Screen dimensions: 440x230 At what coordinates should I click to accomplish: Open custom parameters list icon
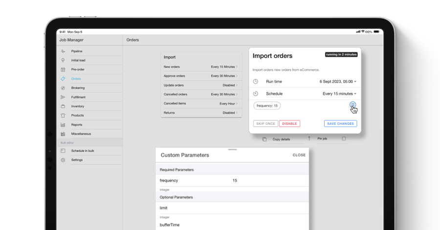coord(352,105)
